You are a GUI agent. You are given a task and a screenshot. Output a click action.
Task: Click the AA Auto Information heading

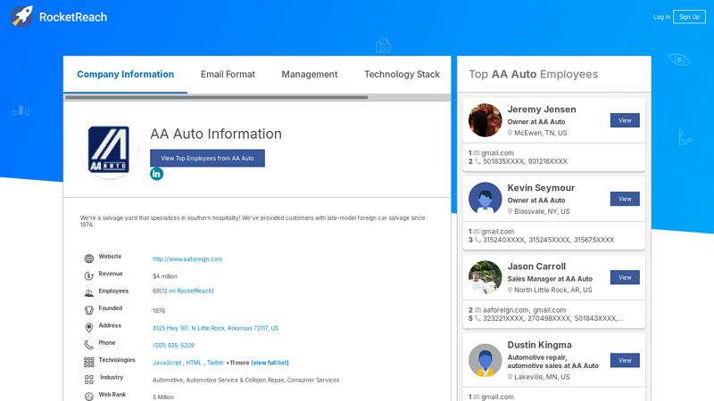(x=216, y=134)
